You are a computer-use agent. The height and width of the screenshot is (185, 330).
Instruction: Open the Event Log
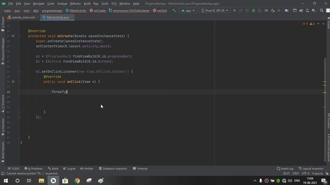285,169
